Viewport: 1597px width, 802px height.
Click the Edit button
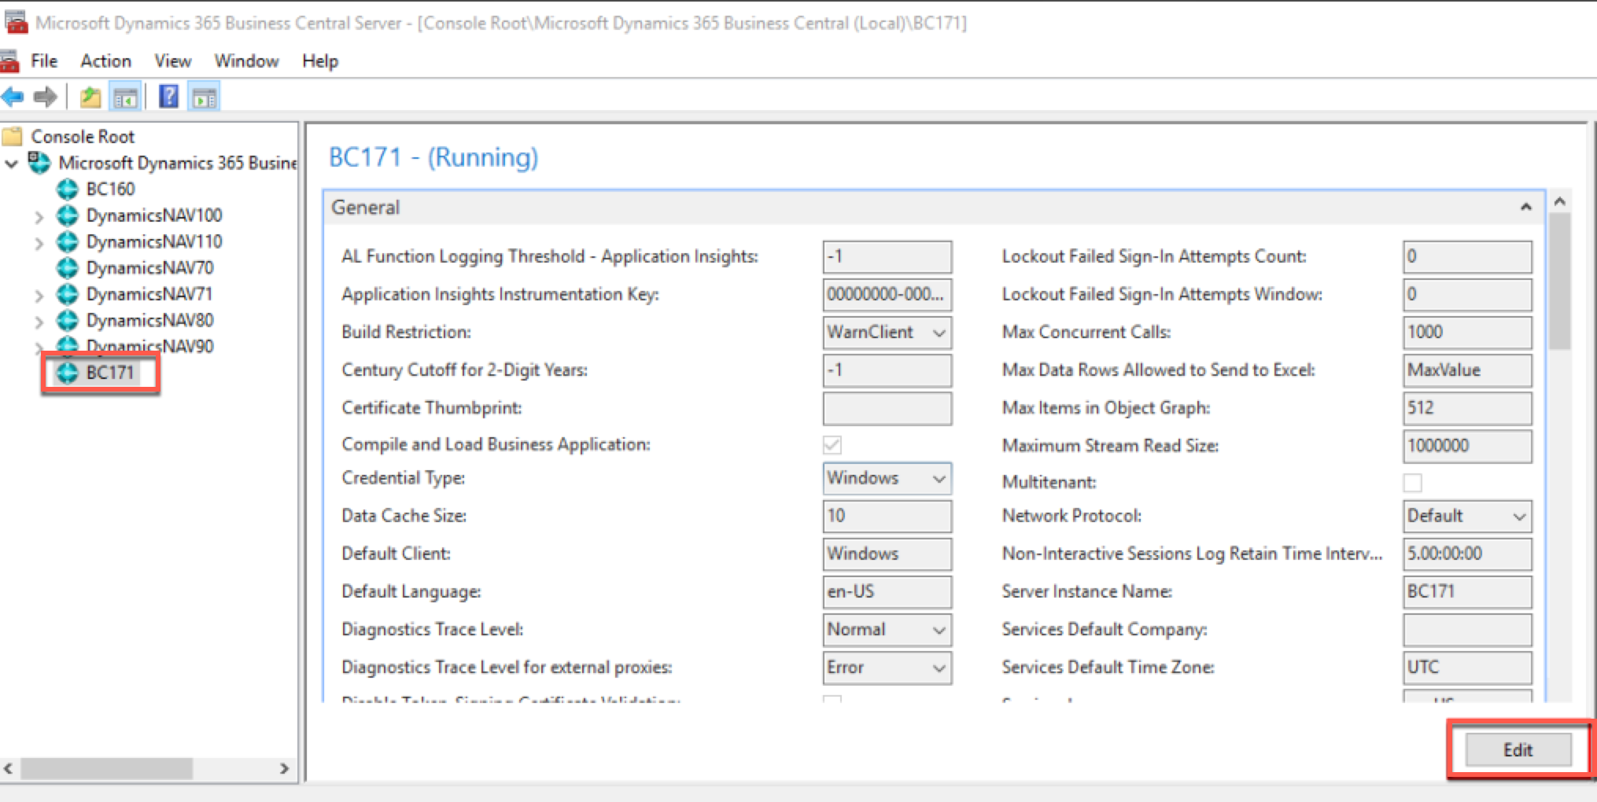tap(1518, 749)
